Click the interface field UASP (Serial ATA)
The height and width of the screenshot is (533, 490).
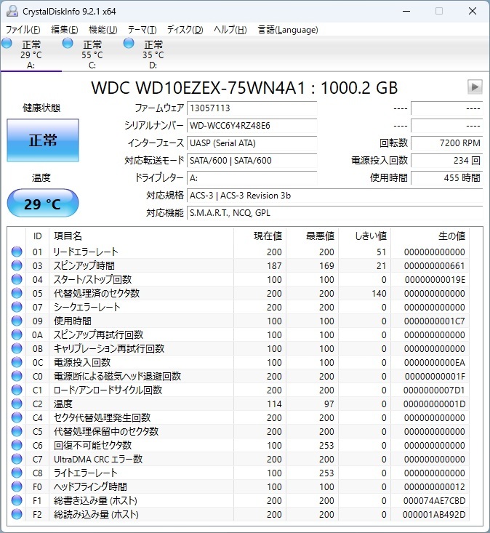(x=252, y=143)
